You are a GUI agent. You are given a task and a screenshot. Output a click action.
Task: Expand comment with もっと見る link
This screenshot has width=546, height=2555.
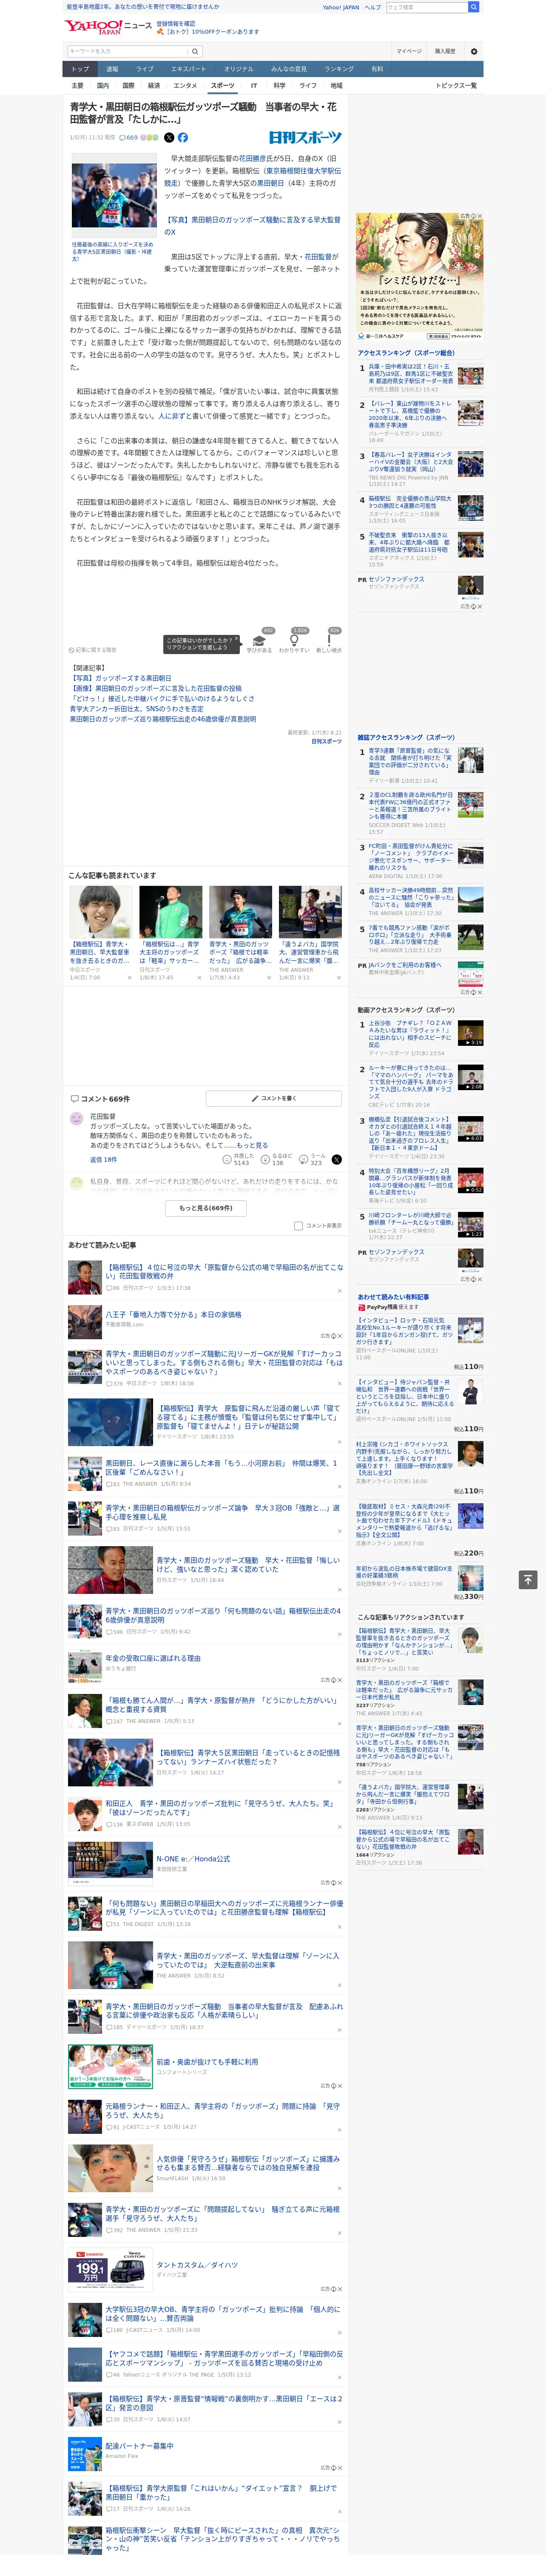[x=252, y=1145]
